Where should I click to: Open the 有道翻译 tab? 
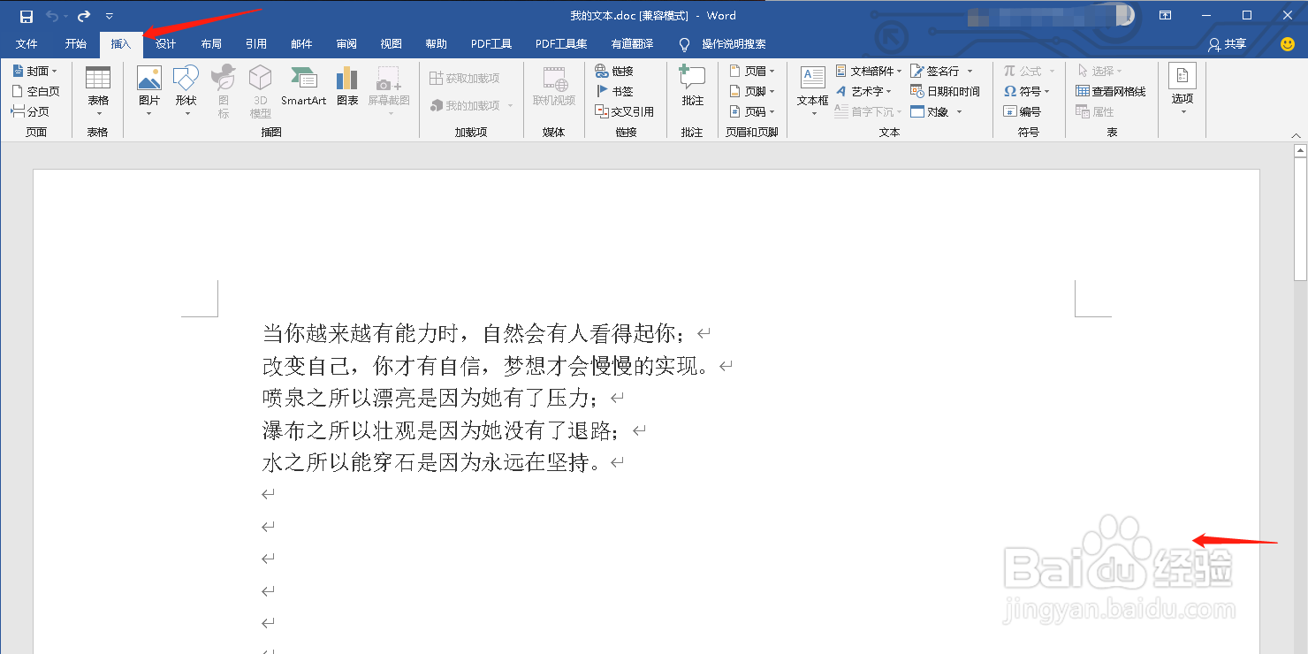tap(633, 44)
